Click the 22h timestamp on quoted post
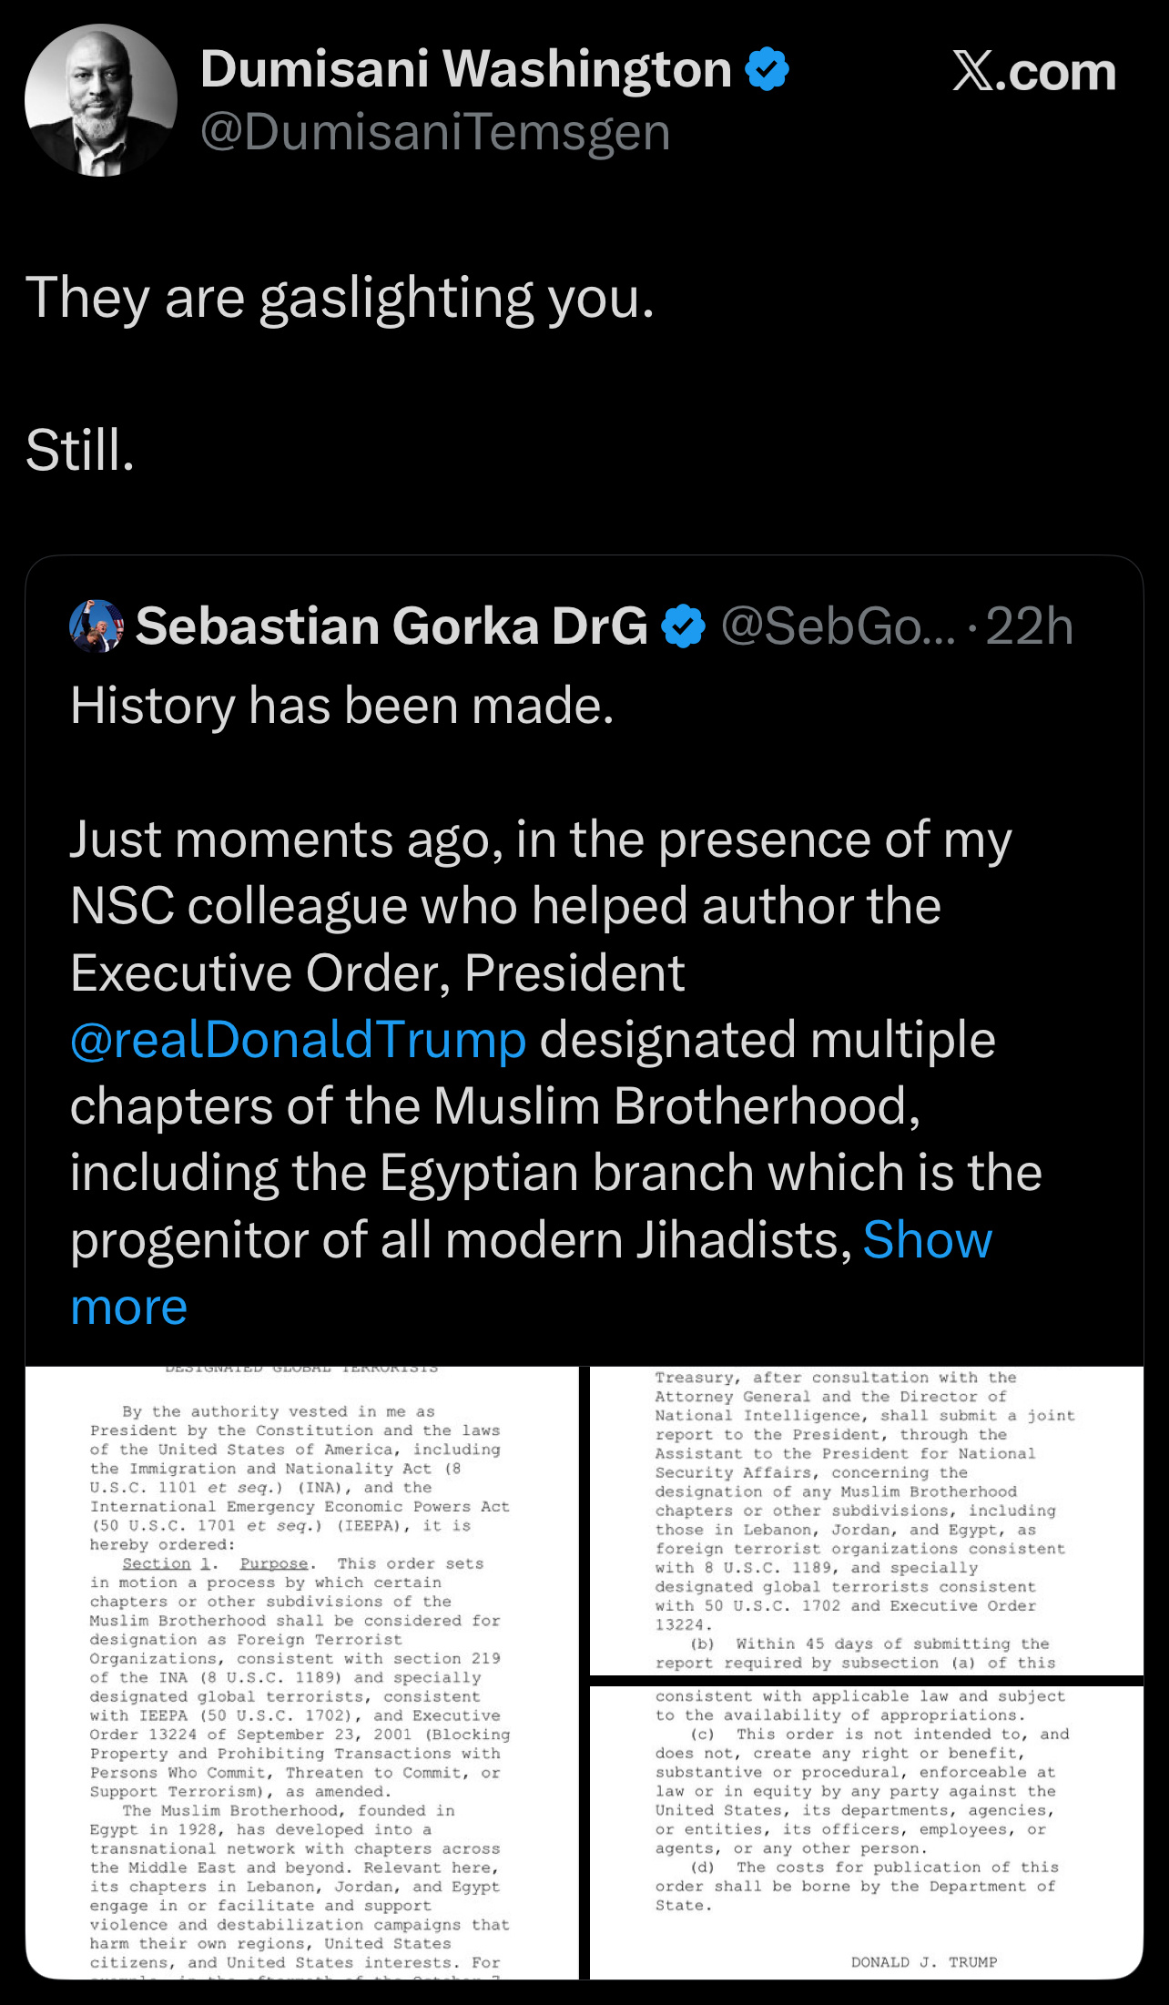The width and height of the screenshot is (1169, 2005). coord(1029,626)
